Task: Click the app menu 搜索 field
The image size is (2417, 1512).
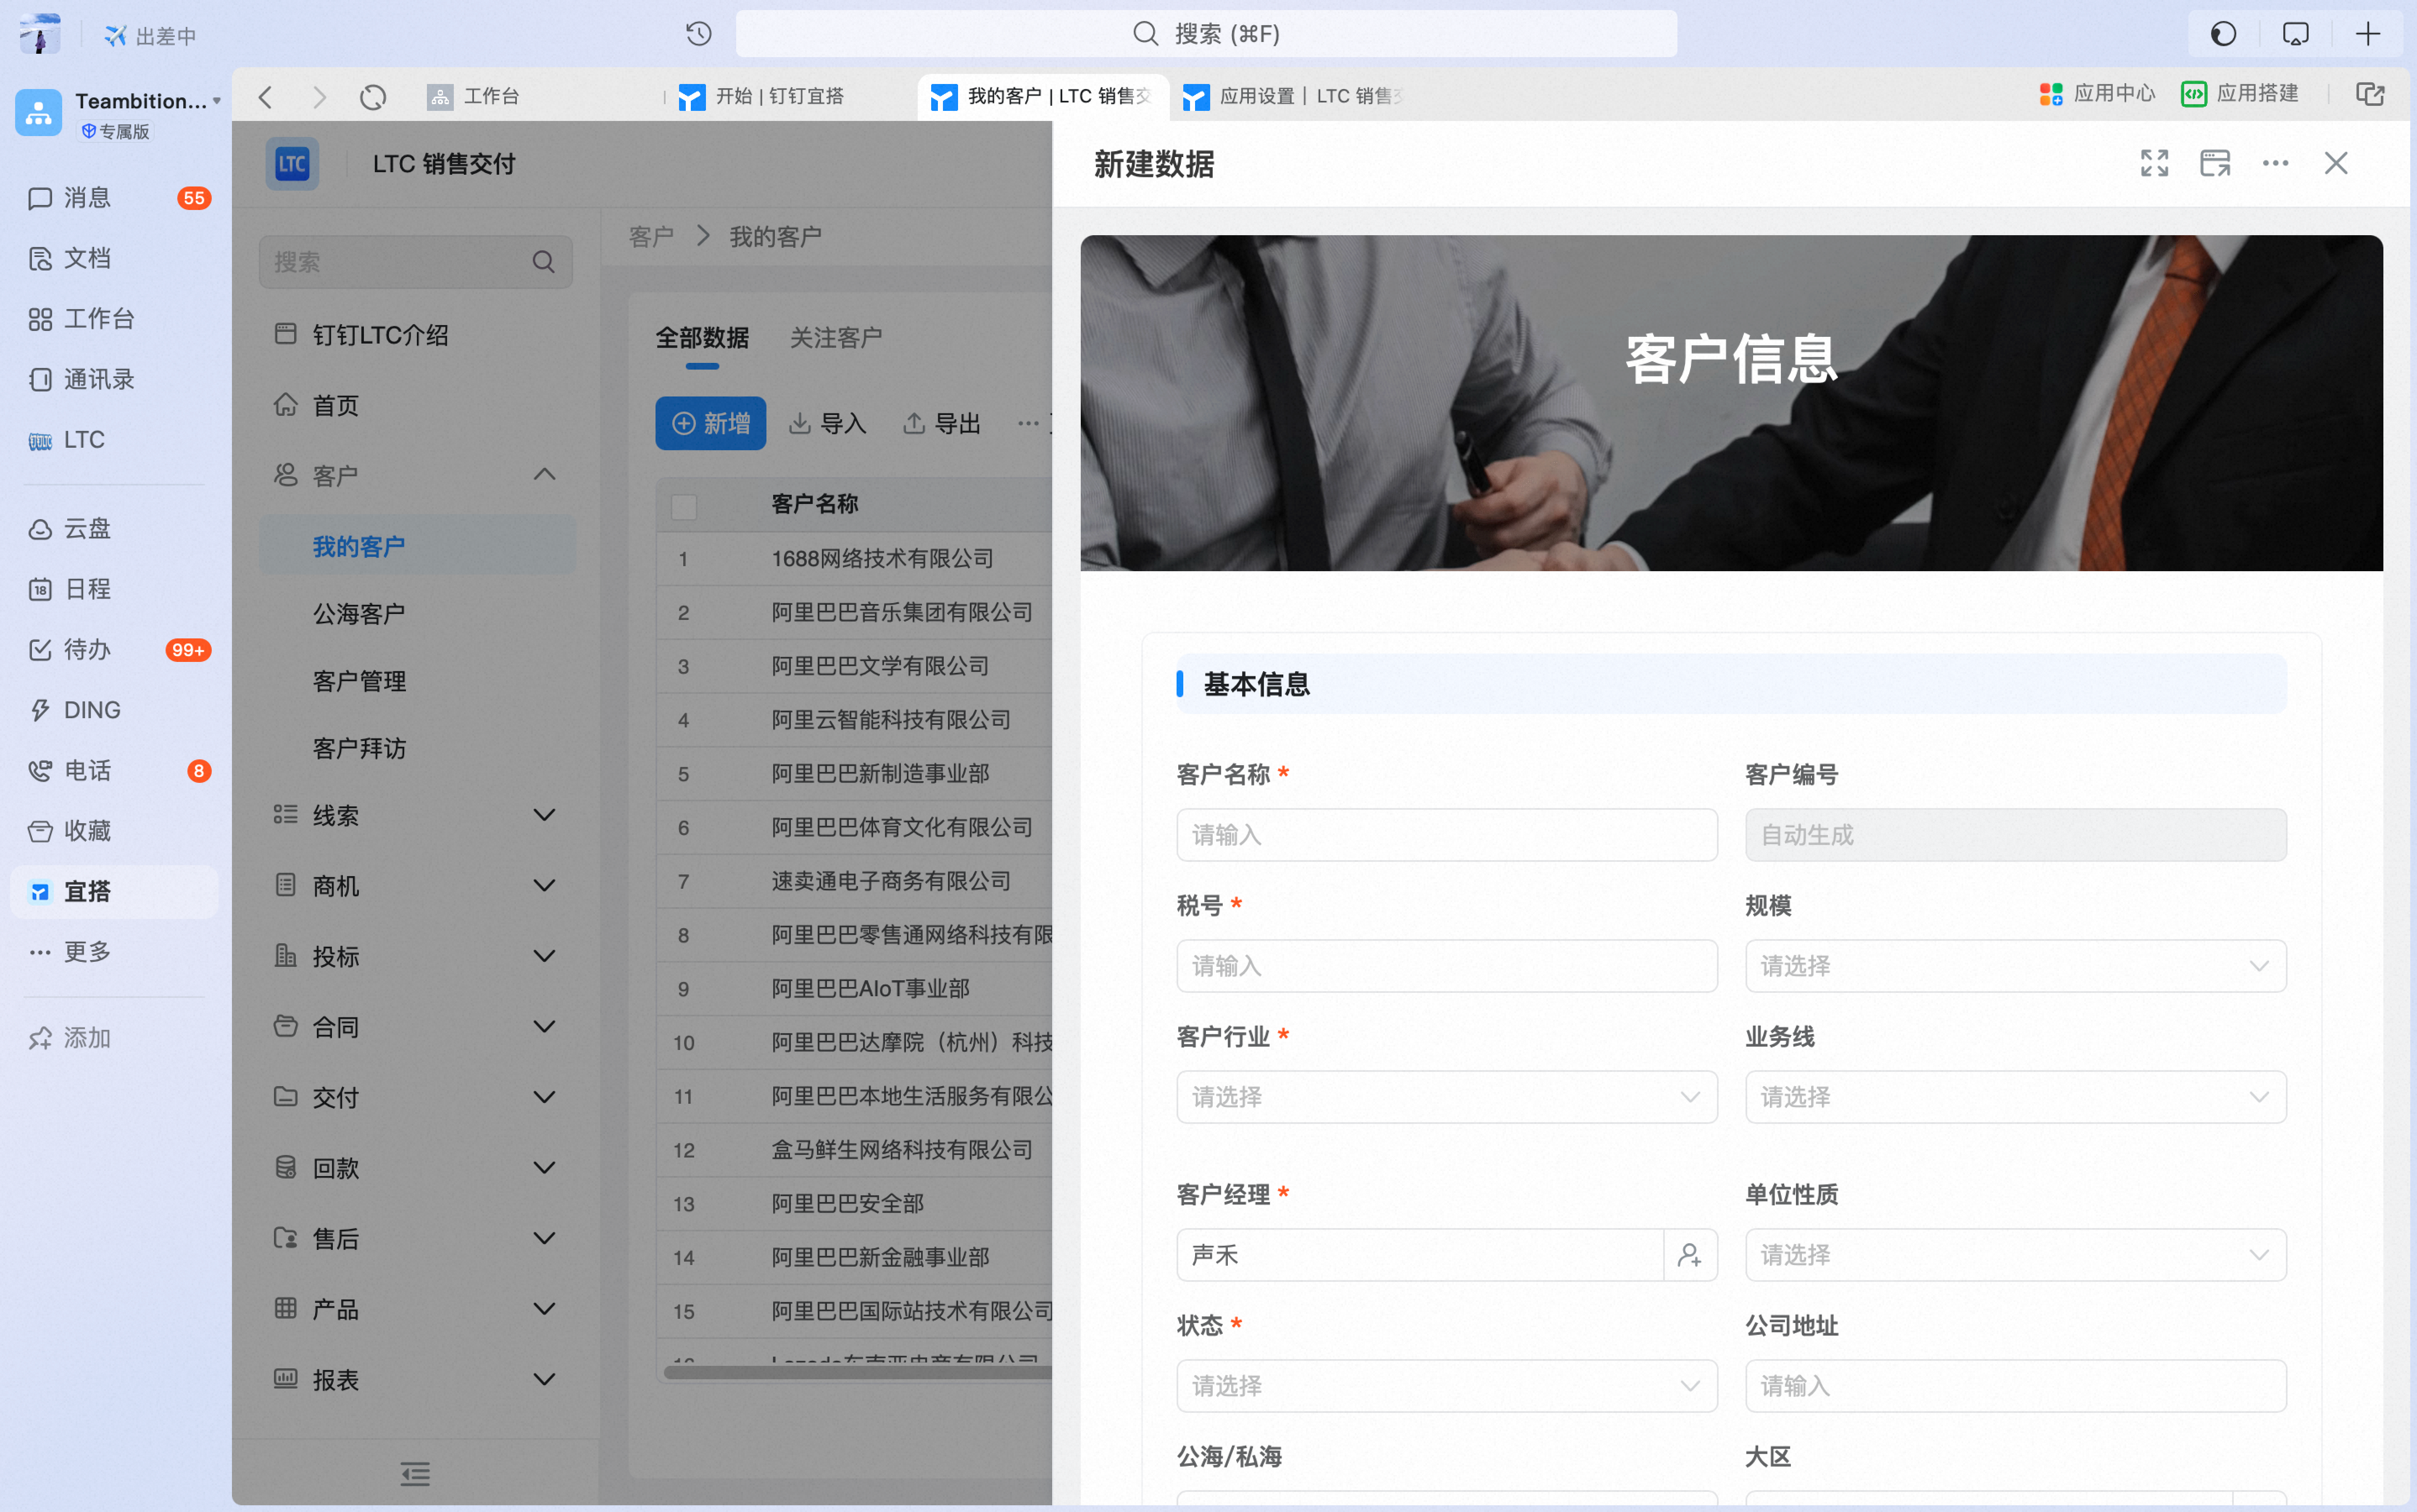Action: pyautogui.click(x=416, y=262)
